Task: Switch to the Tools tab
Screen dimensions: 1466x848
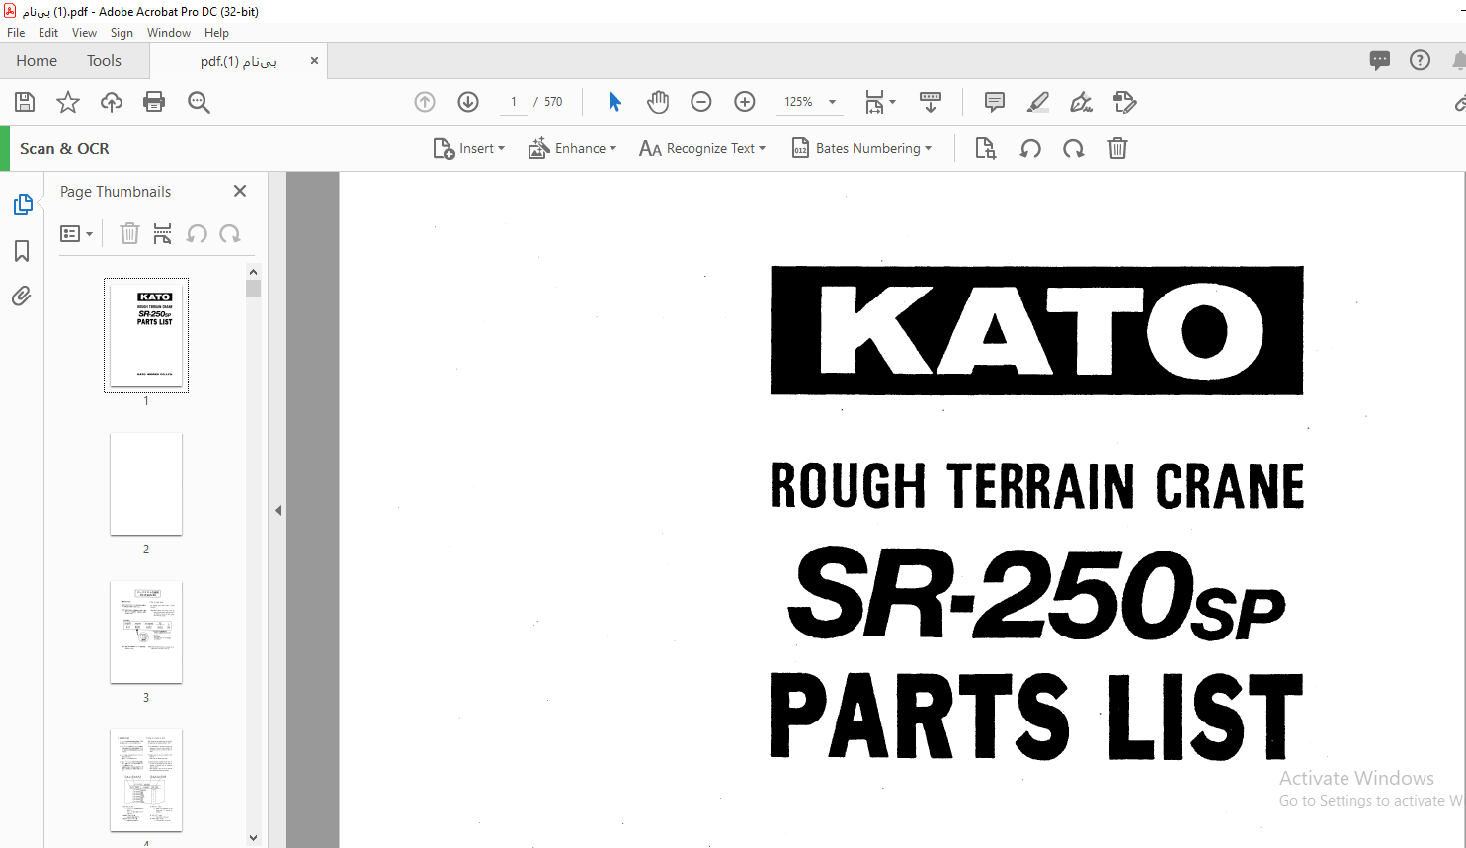Action: [104, 60]
